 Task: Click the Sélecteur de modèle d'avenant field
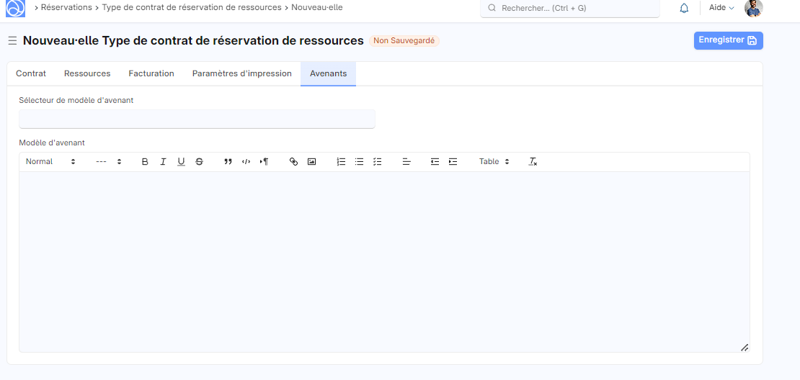tap(197, 119)
